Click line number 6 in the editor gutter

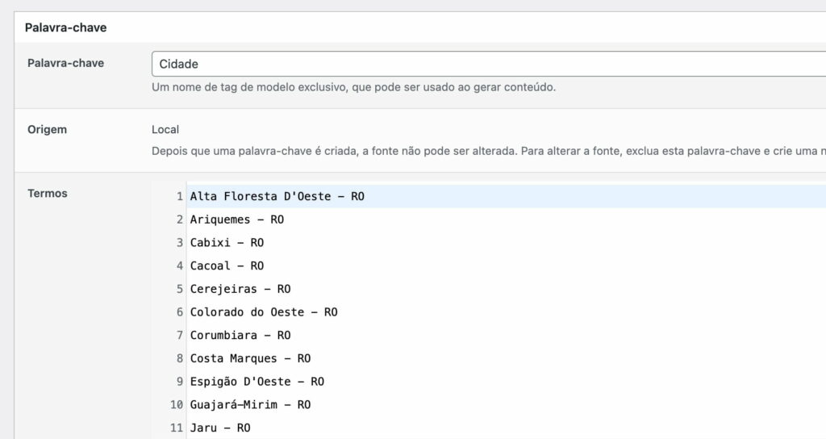click(x=180, y=312)
